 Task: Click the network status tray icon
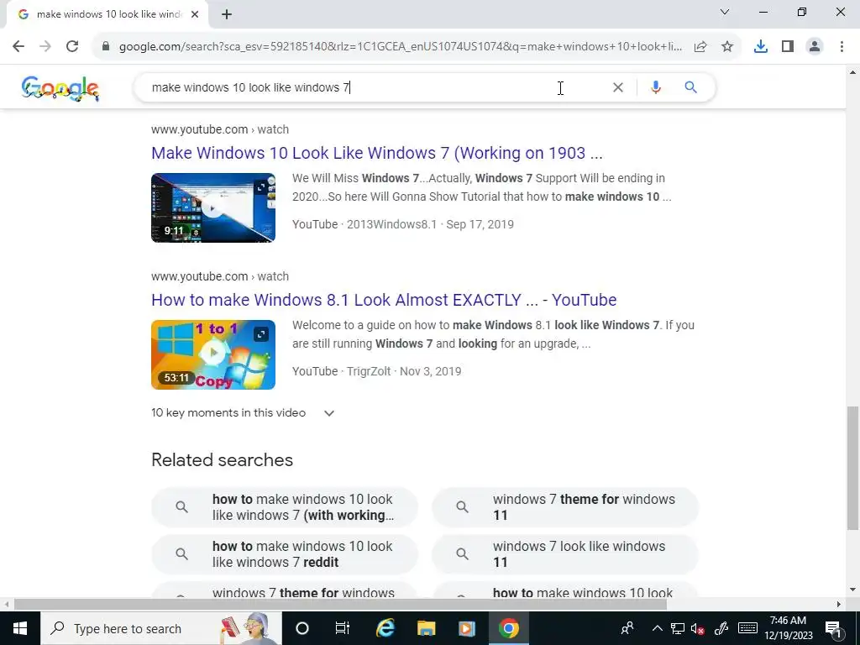678,628
